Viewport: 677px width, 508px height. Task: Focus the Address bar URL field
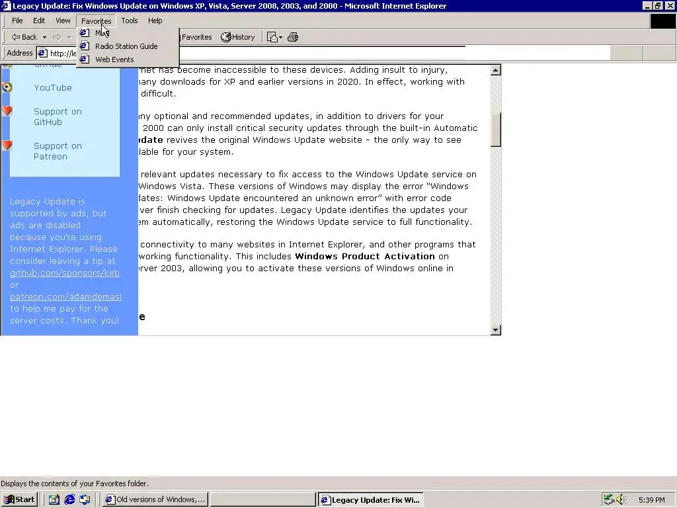coord(324,53)
